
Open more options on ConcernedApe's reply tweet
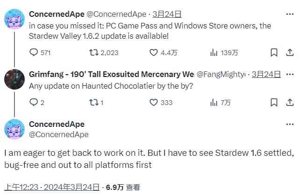point(290,124)
